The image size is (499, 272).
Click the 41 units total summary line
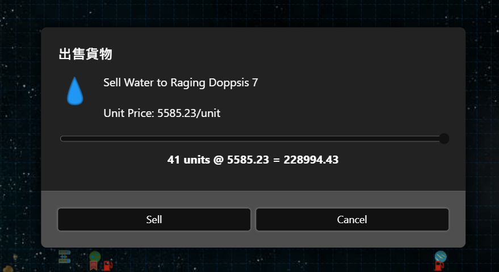253,160
